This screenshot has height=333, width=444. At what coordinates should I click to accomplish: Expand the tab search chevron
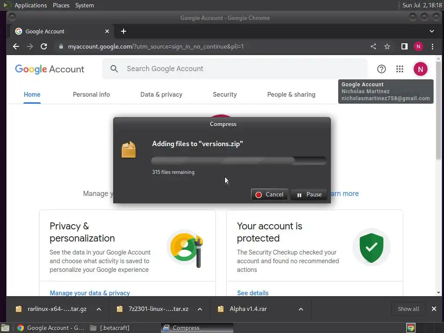coord(432,31)
